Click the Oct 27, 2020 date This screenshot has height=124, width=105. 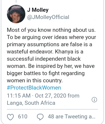click(51, 96)
